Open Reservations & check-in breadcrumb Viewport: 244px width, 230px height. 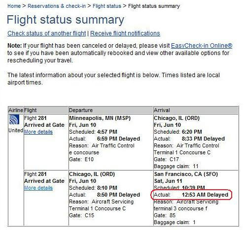click(x=57, y=6)
